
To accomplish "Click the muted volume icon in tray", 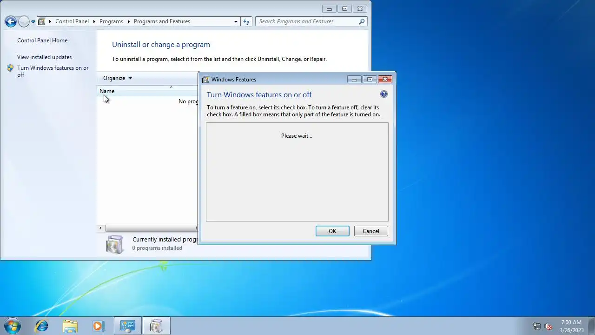I will pos(548,326).
